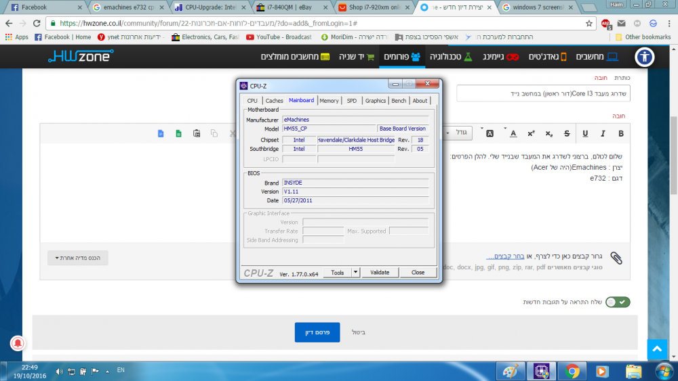The image size is (678, 381).
Task: Switch to the Caches tab in CPU-Z
Action: click(274, 101)
